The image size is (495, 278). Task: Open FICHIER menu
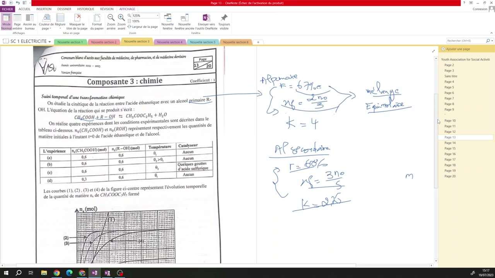[7, 9]
